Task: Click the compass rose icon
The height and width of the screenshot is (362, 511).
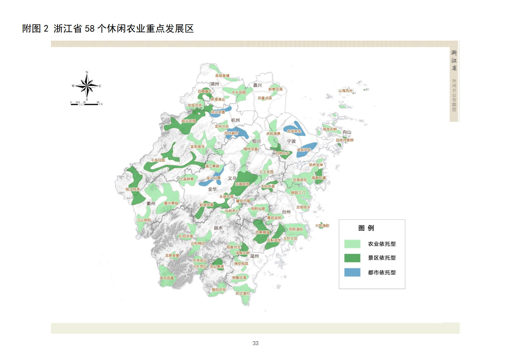Action: [87, 86]
